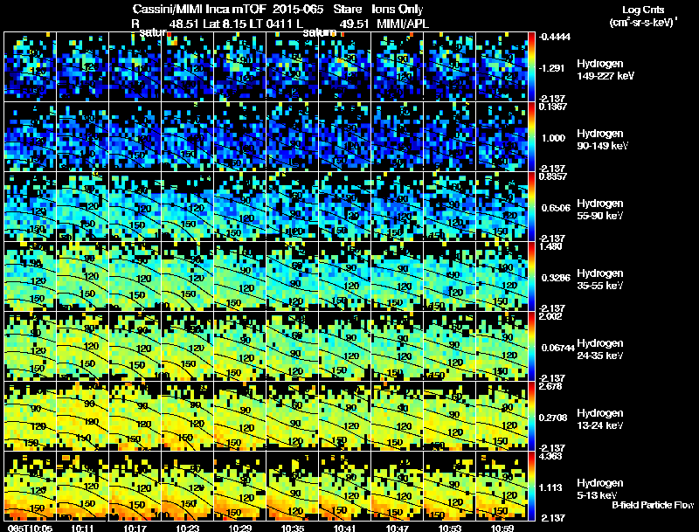This screenshot has width=699, height=532.
Task: Click the '10:11' time axis label
Action: pyautogui.click(x=82, y=528)
